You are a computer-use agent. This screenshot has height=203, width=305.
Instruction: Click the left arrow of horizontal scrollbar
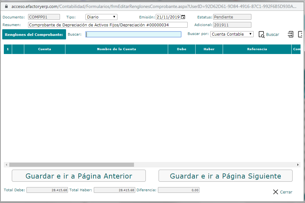pos(6,165)
